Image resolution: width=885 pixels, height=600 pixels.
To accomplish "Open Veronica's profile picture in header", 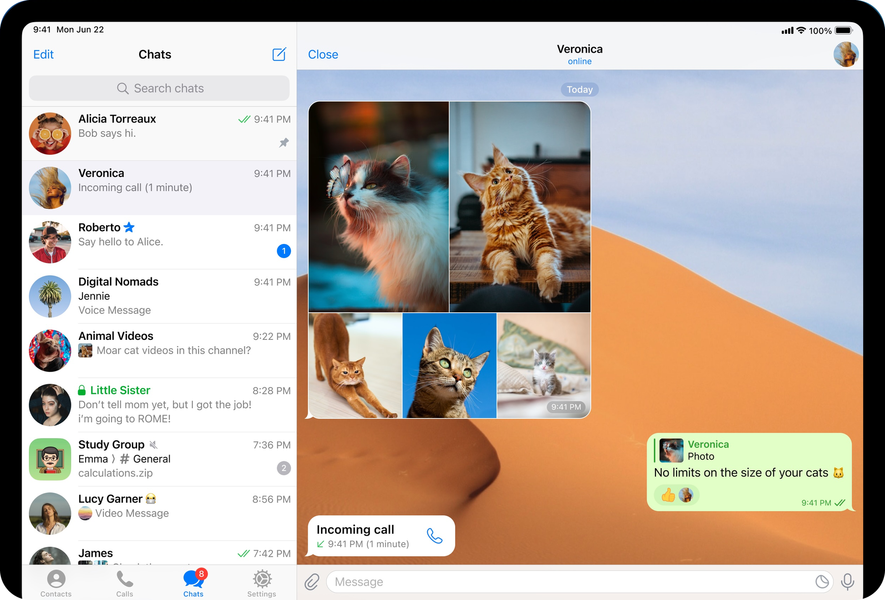I will [x=846, y=54].
